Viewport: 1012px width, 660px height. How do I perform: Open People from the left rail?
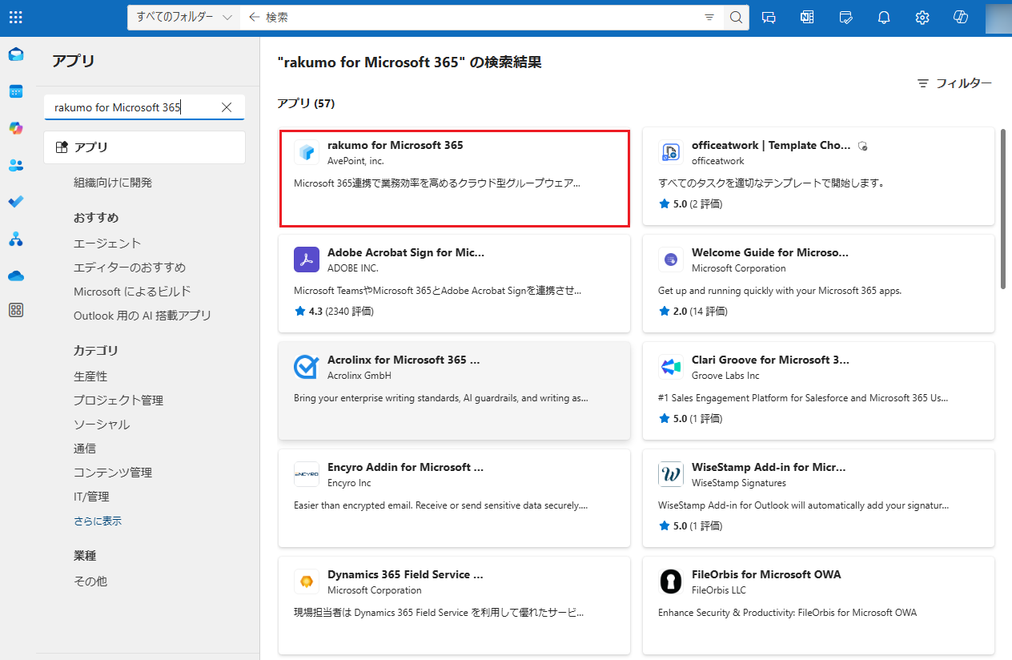pyautogui.click(x=16, y=165)
